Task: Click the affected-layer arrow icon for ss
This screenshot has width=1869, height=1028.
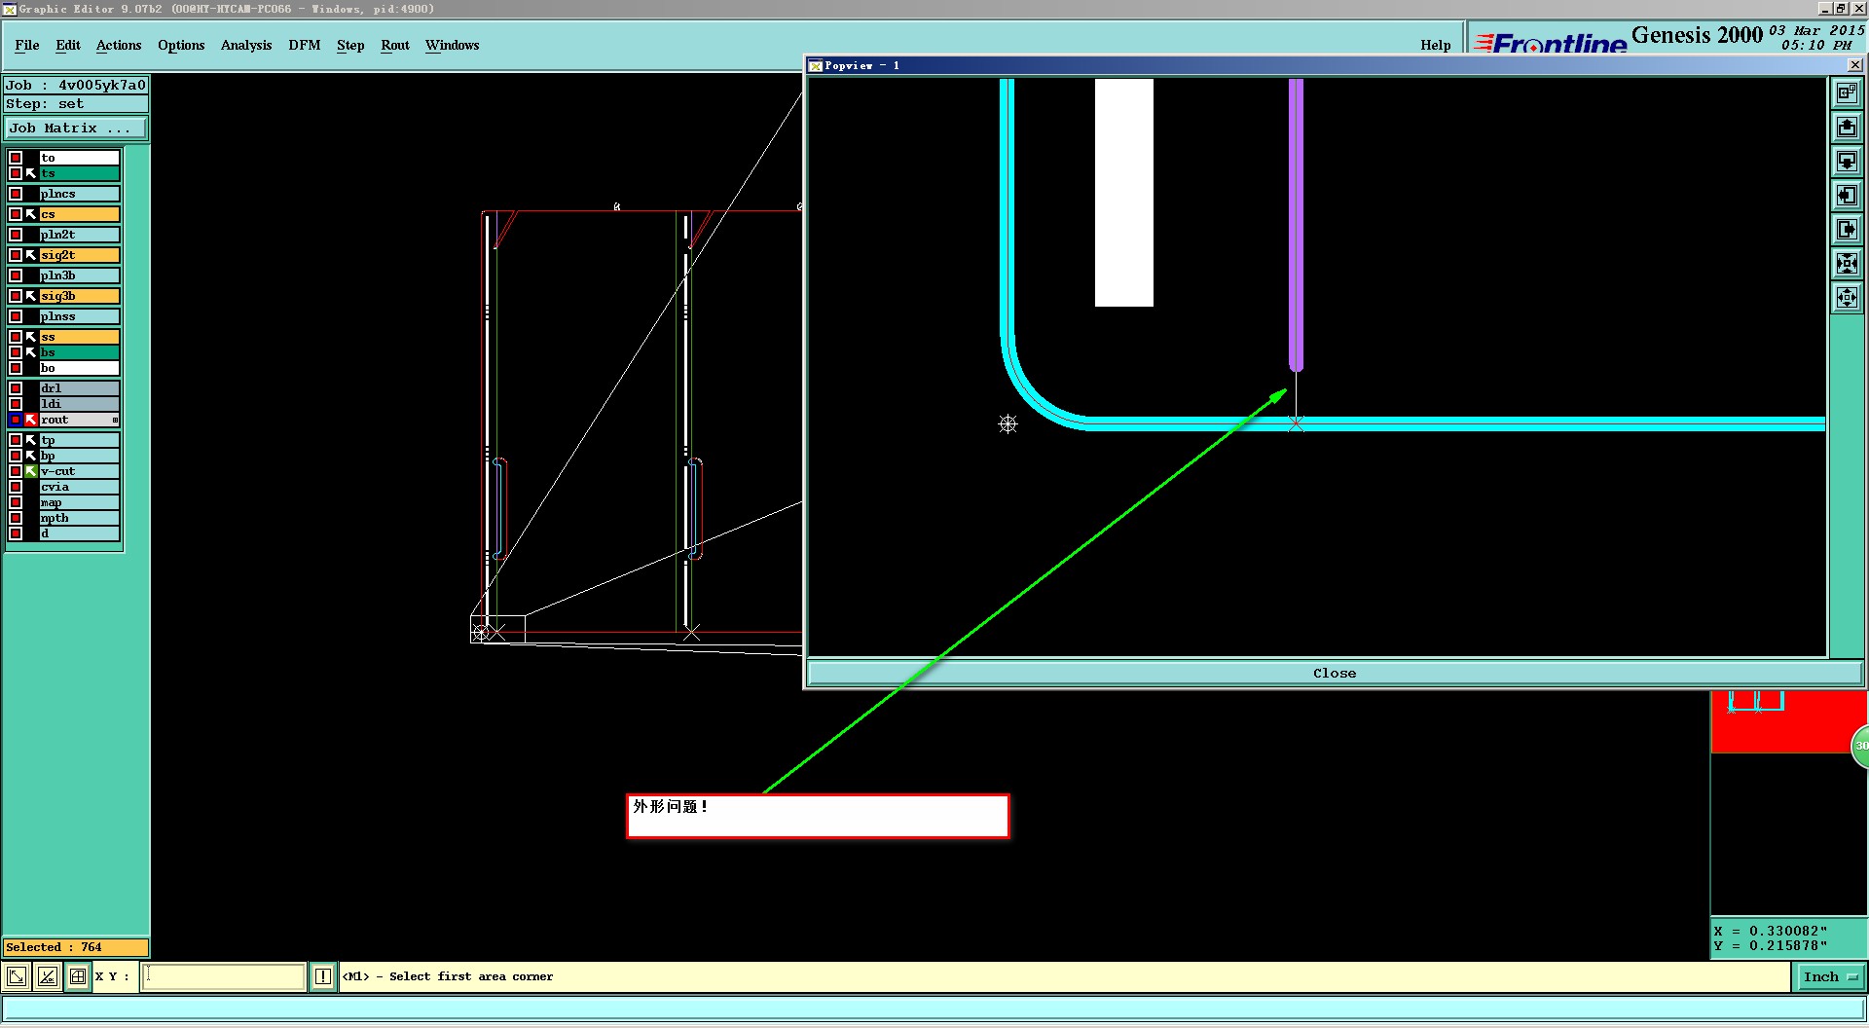Action: click(31, 337)
